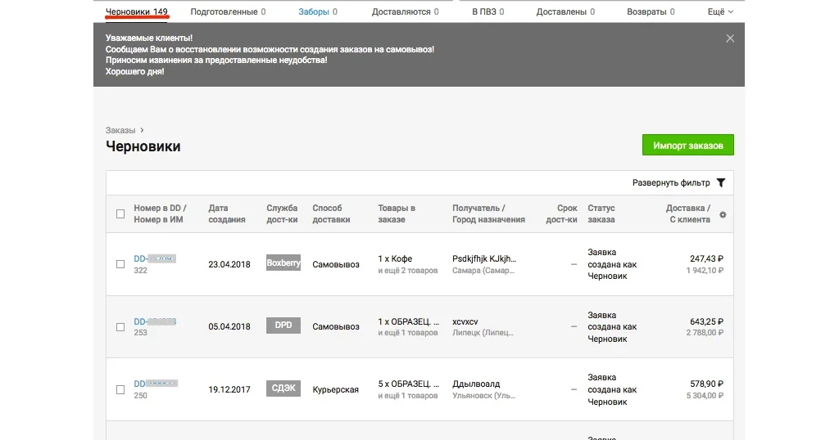Image resolution: width=839 pixels, height=440 pixels.
Task: Click the Служба дост-ки column header
Action: coord(282,213)
